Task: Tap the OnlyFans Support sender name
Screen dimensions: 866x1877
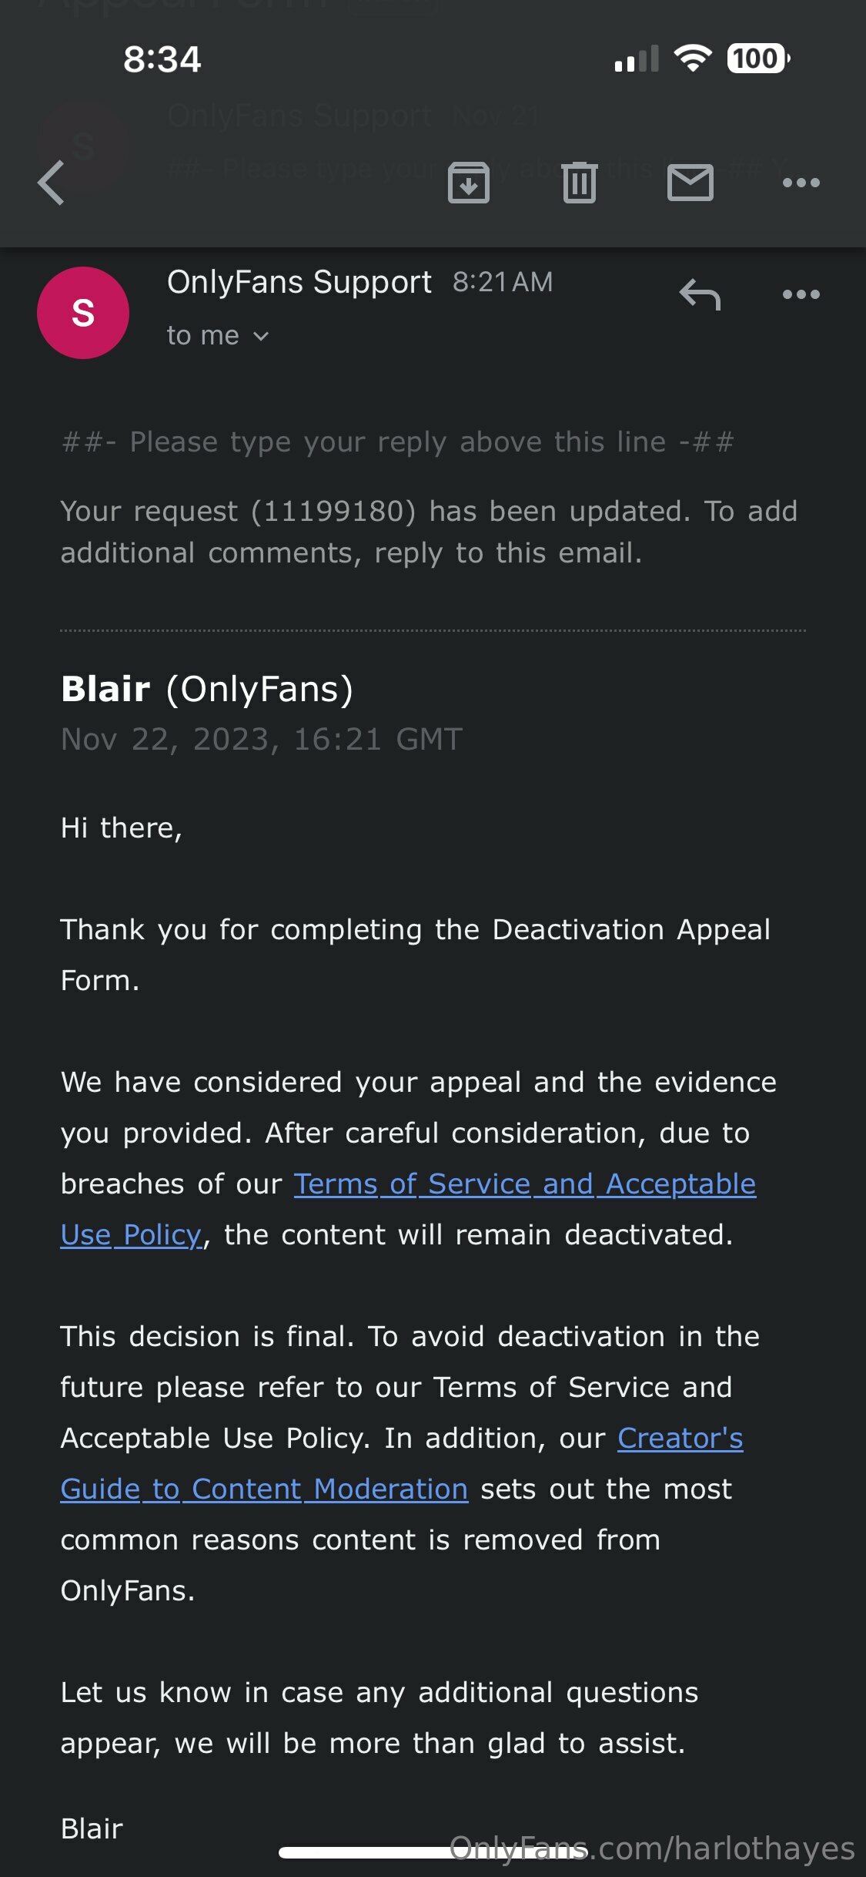Action: 299,282
